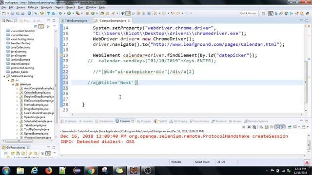The image size is (312, 175).
Task: Click the Terminate console icon
Action: (244, 127)
